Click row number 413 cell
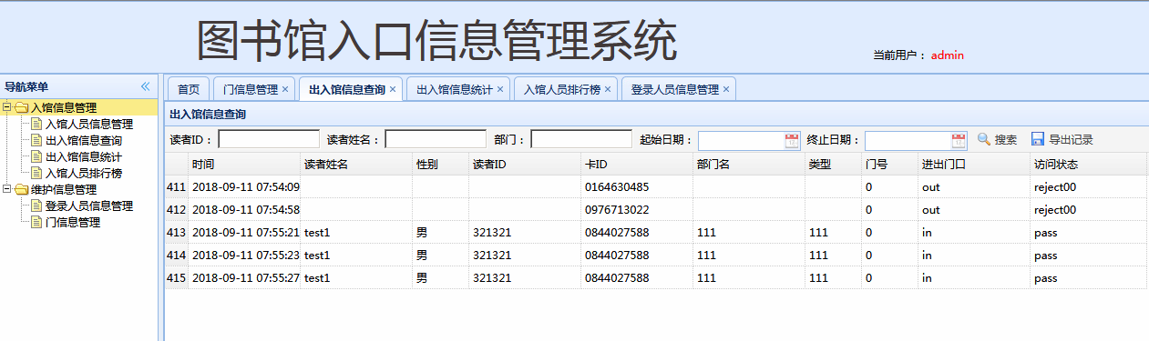This screenshot has height=341, width=1149. [177, 233]
